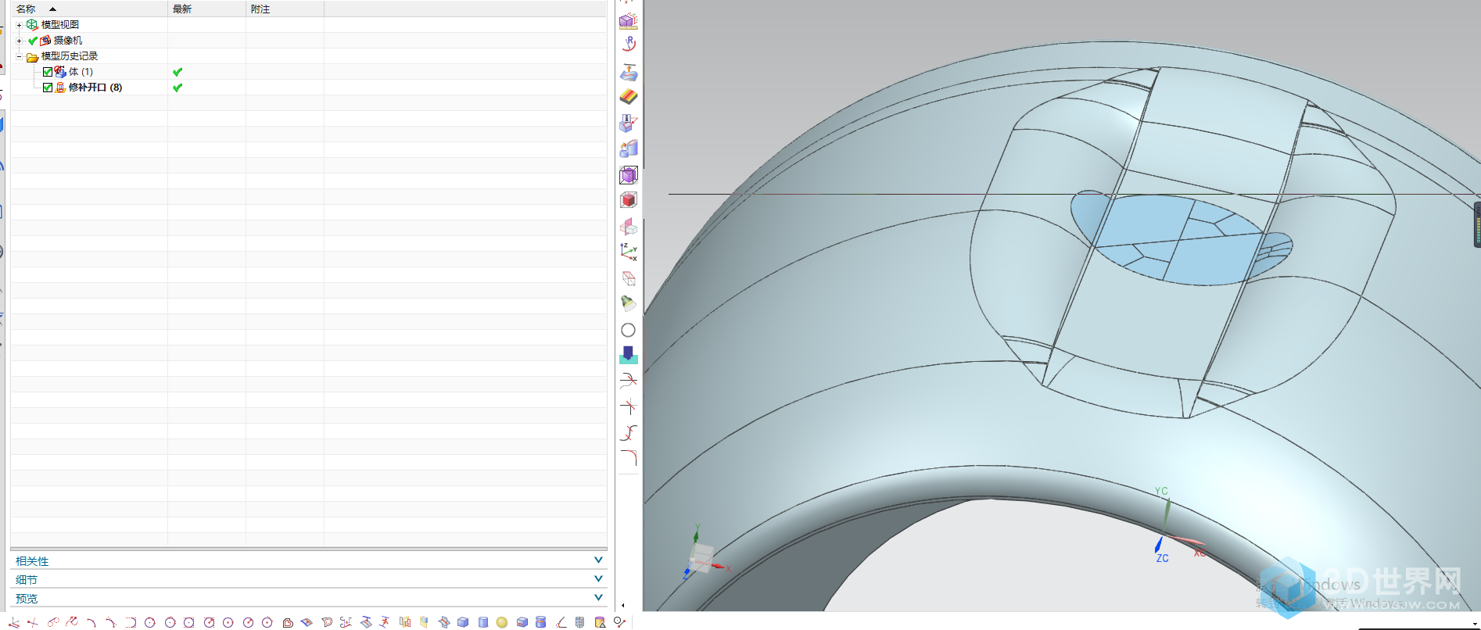The width and height of the screenshot is (1481, 630).
Task: Click the radius measure icon
Action: pyautogui.click(x=629, y=45)
